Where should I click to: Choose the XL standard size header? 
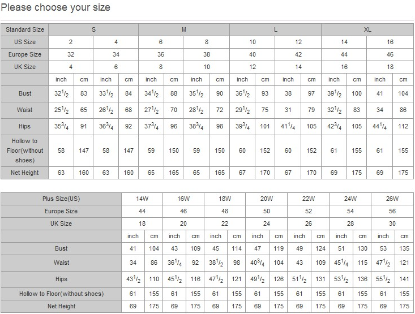pyautogui.click(x=367, y=29)
